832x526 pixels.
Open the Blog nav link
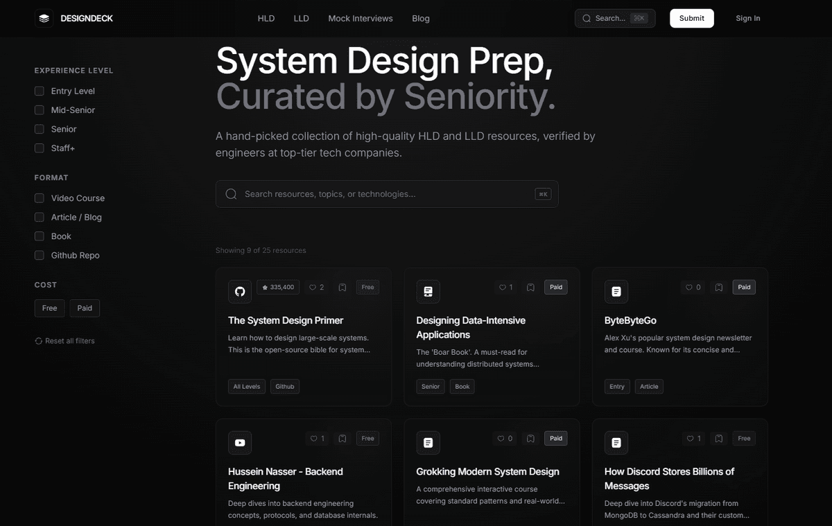[421, 19]
